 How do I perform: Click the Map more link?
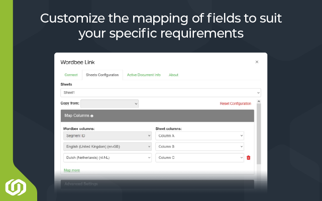pyautogui.click(x=72, y=170)
